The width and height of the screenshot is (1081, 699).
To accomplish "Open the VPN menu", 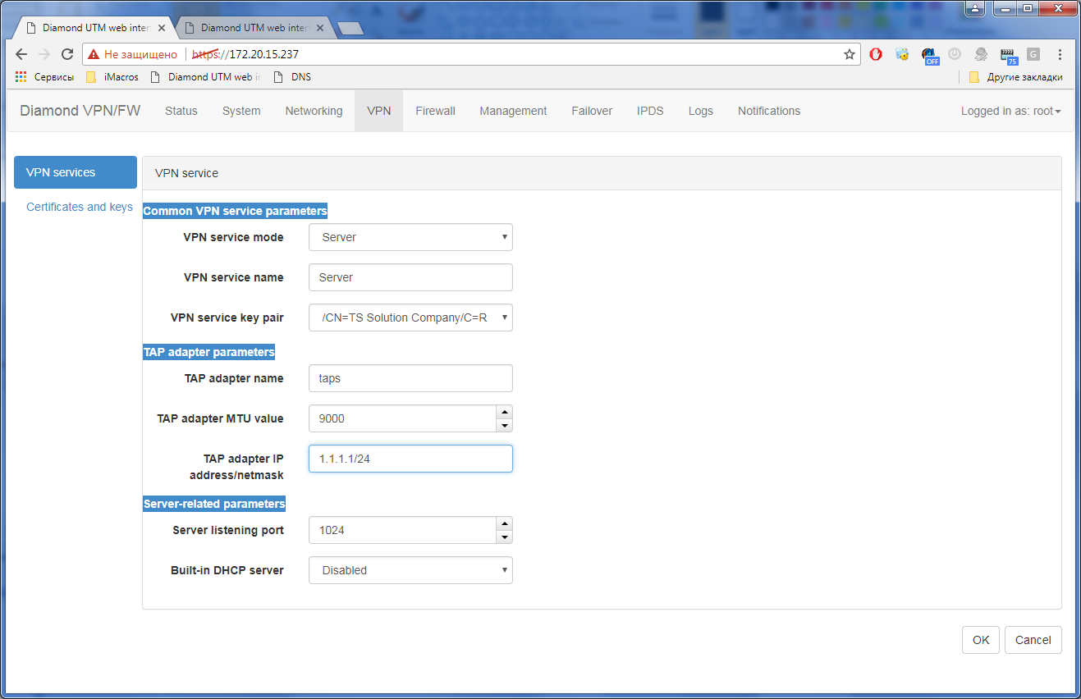I will (x=379, y=111).
